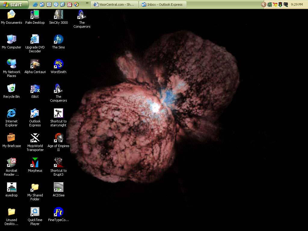Open the Start menu
This screenshot has height=231, width=308.
pyautogui.click(x=14, y=5)
